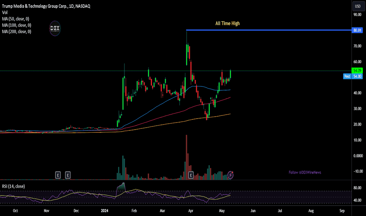This screenshot has height=216, width=366.
Task: Click the 30.00 price axis label
Action: [357, 108]
